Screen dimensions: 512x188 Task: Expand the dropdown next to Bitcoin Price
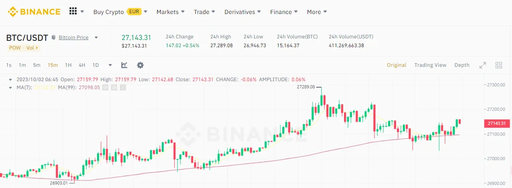(96, 38)
